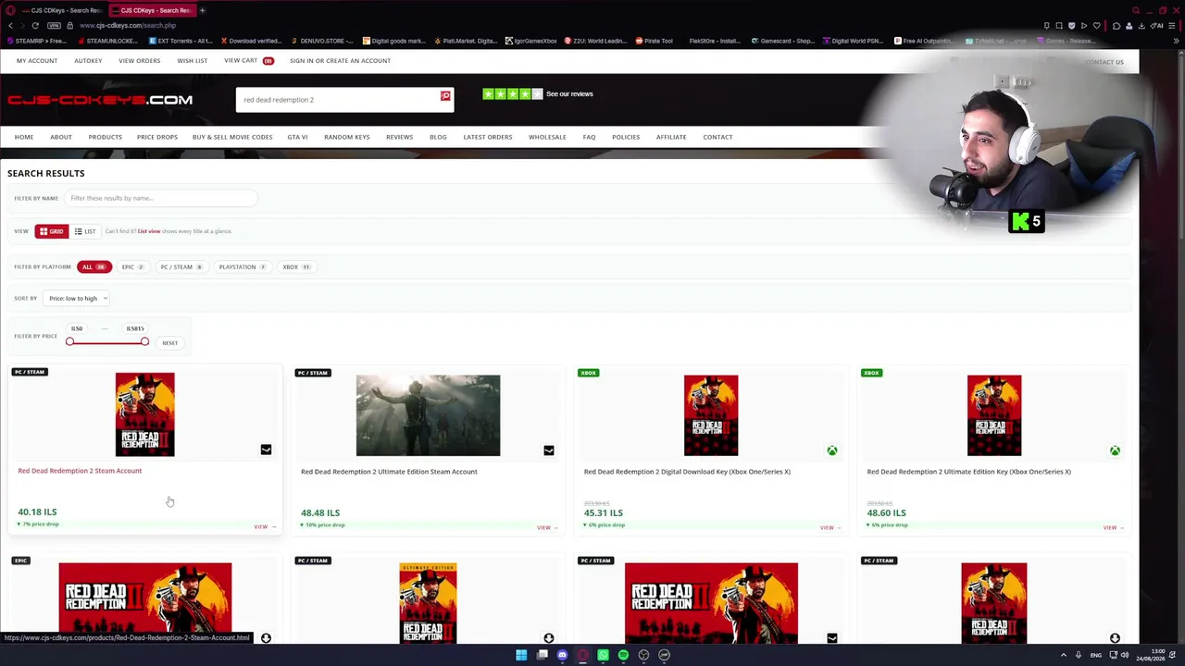
Task: Click the 40.18 ILS price text
Action: (37, 512)
